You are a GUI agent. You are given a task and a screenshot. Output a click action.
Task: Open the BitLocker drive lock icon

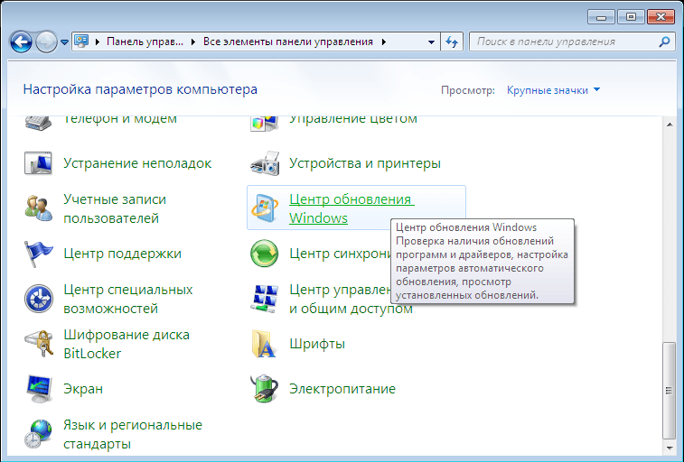point(38,344)
